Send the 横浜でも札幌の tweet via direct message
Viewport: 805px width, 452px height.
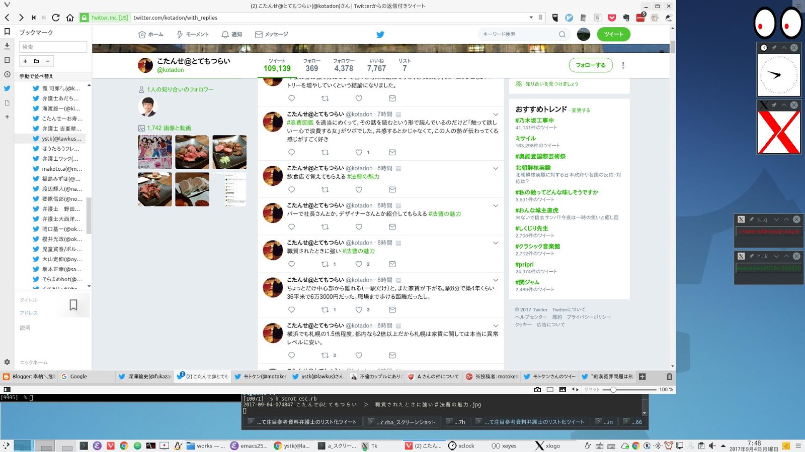pyautogui.click(x=392, y=355)
